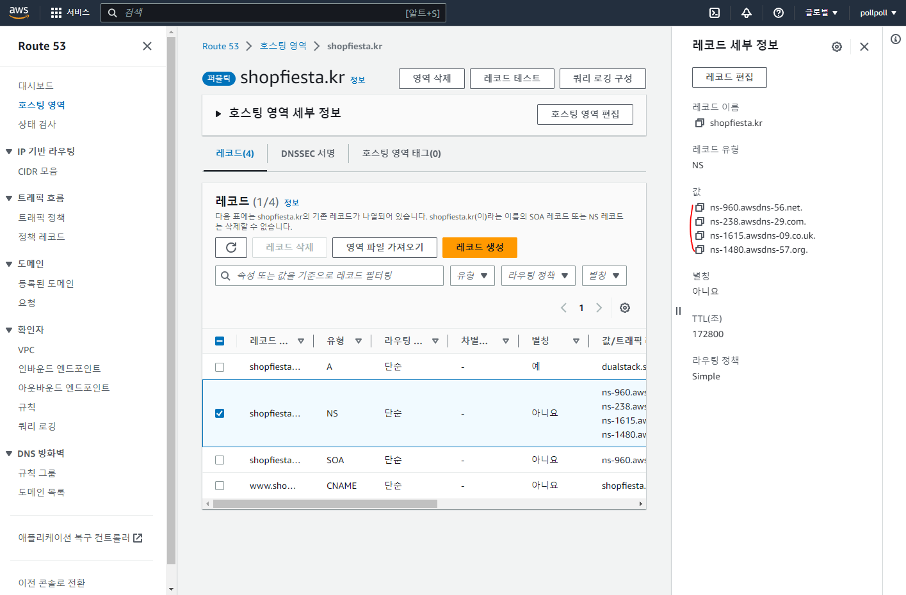Click the 레코드 테스트 button
906x595 pixels.
point(512,79)
